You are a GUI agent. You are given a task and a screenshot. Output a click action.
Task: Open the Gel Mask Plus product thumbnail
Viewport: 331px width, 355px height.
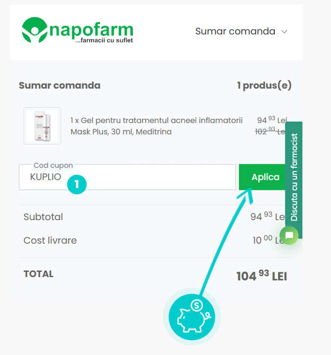(x=42, y=126)
